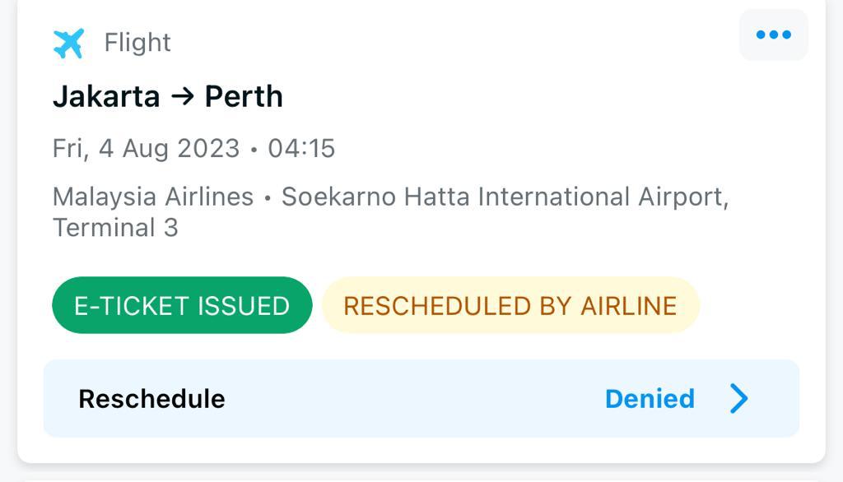Open the three-dot more options menu
This screenshot has height=482, width=843.
tap(773, 35)
